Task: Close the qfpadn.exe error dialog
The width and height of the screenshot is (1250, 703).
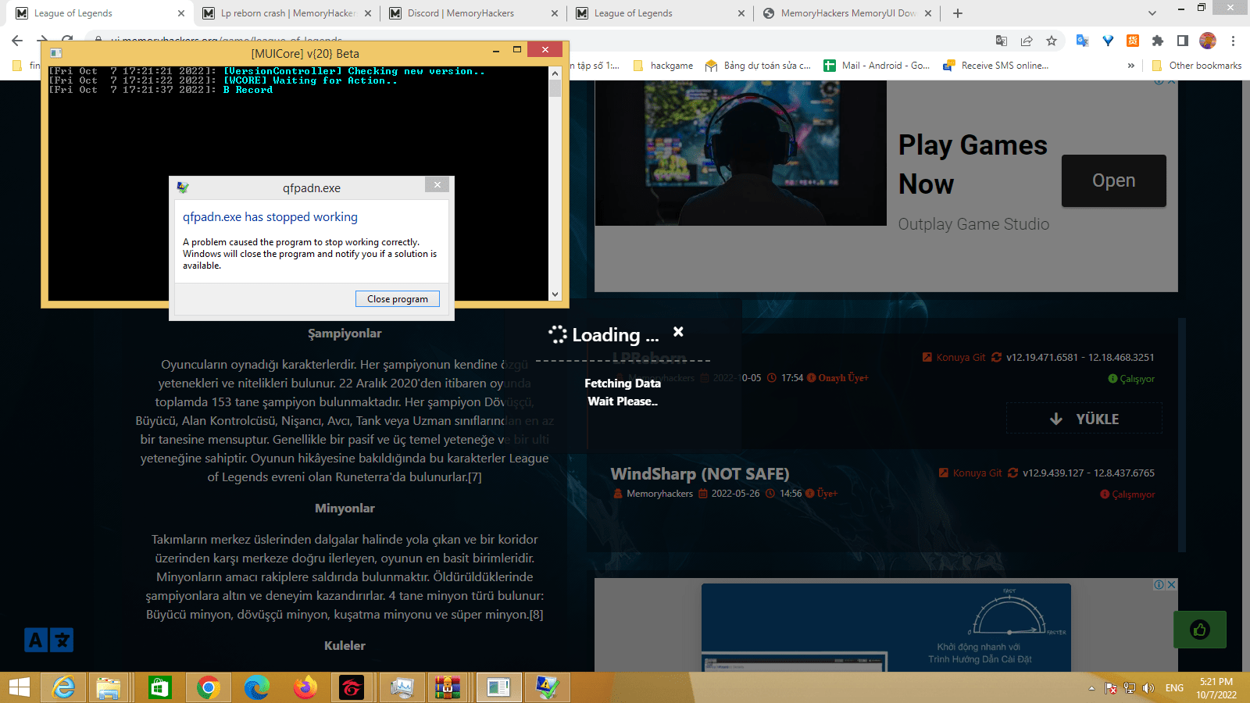Action: 437,185
